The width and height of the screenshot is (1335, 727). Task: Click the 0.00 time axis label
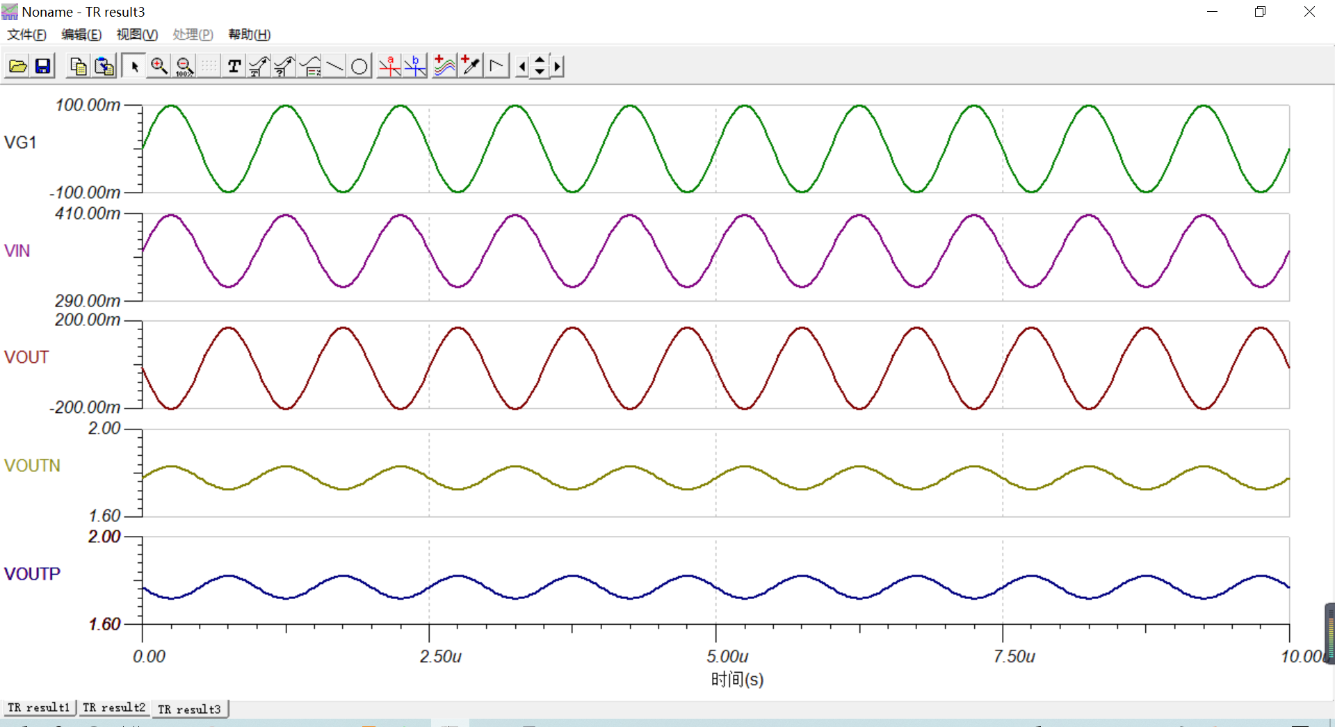pyautogui.click(x=149, y=657)
